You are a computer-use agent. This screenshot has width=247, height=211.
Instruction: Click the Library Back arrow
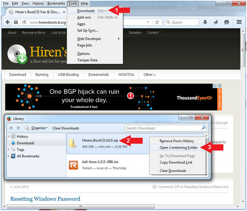pos(11,128)
